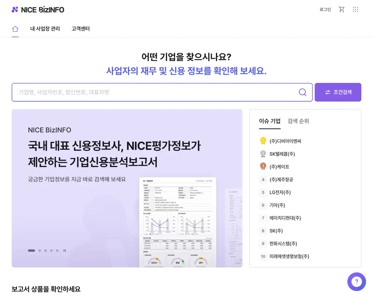Image resolution: width=373 pixels, height=298 pixels.
Task: Open the 고객센터 menu
Action: [81, 29]
